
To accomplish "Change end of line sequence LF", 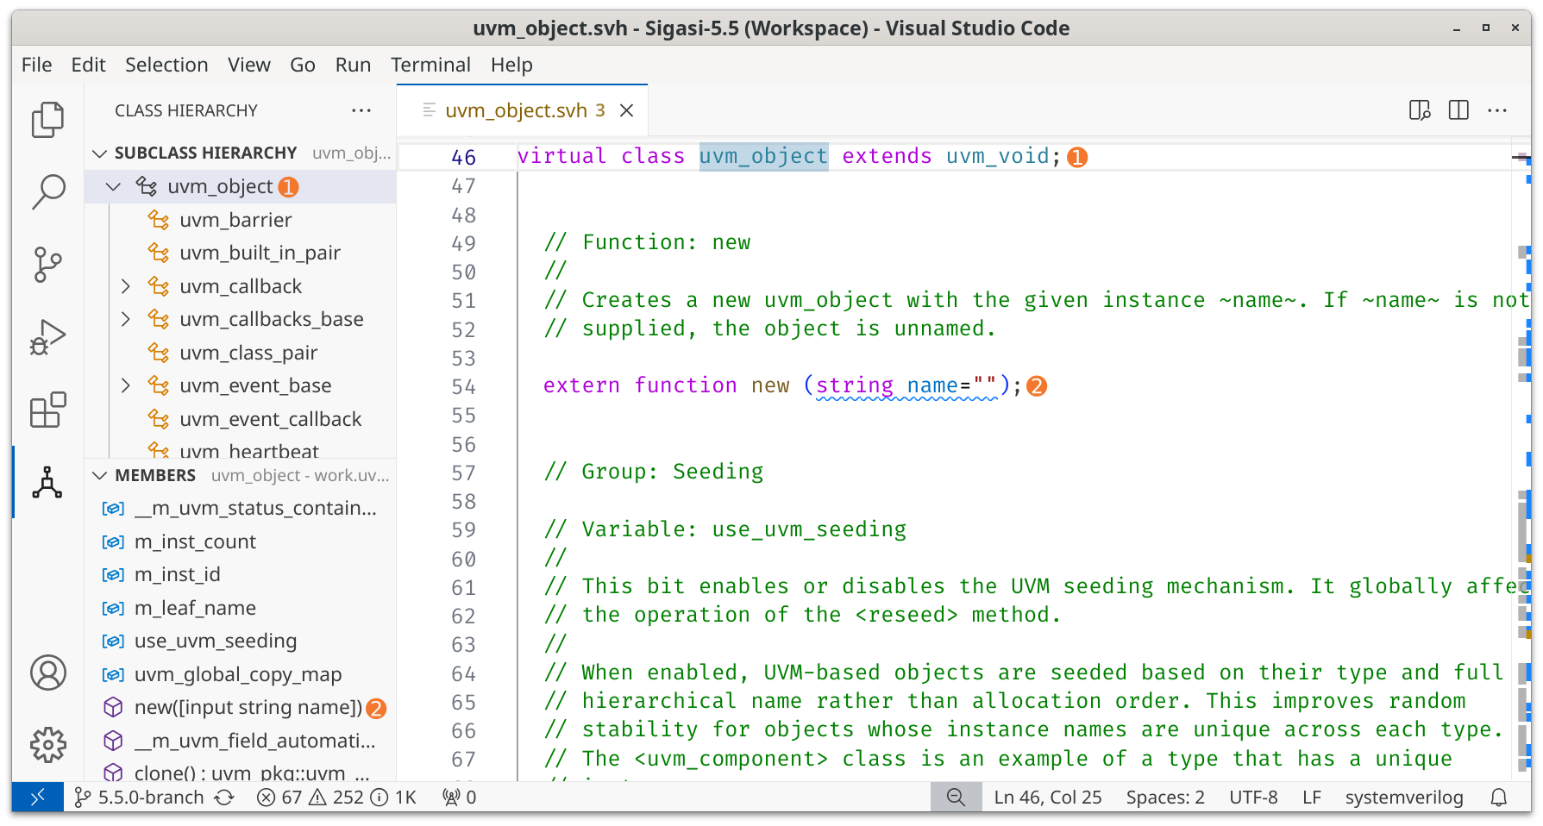I will [1312, 798].
